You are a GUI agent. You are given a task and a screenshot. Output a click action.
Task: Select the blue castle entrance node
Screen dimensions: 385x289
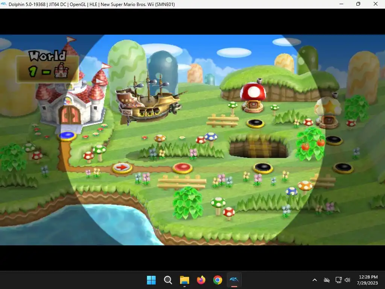(x=67, y=136)
